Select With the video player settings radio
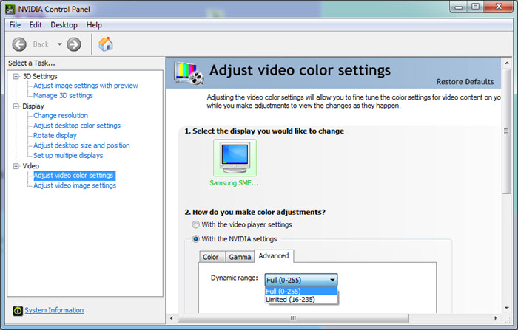The image size is (518, 330). pyautogui.click(x=195, y=225)
